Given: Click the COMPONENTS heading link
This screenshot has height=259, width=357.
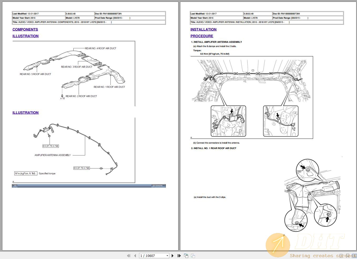Looking at the screenshot, I should click(x=25, y=29).
